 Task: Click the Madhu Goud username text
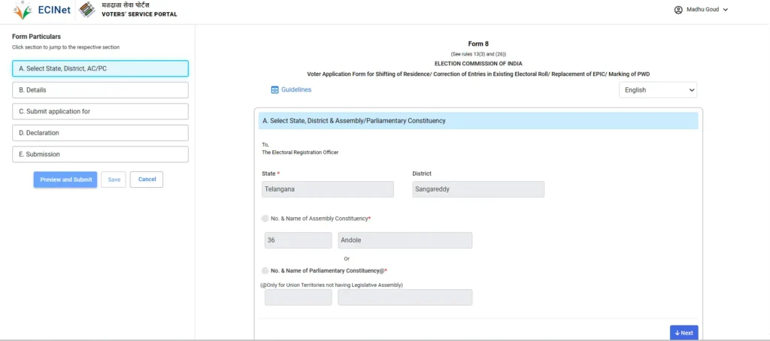click(x=703, y=10)
